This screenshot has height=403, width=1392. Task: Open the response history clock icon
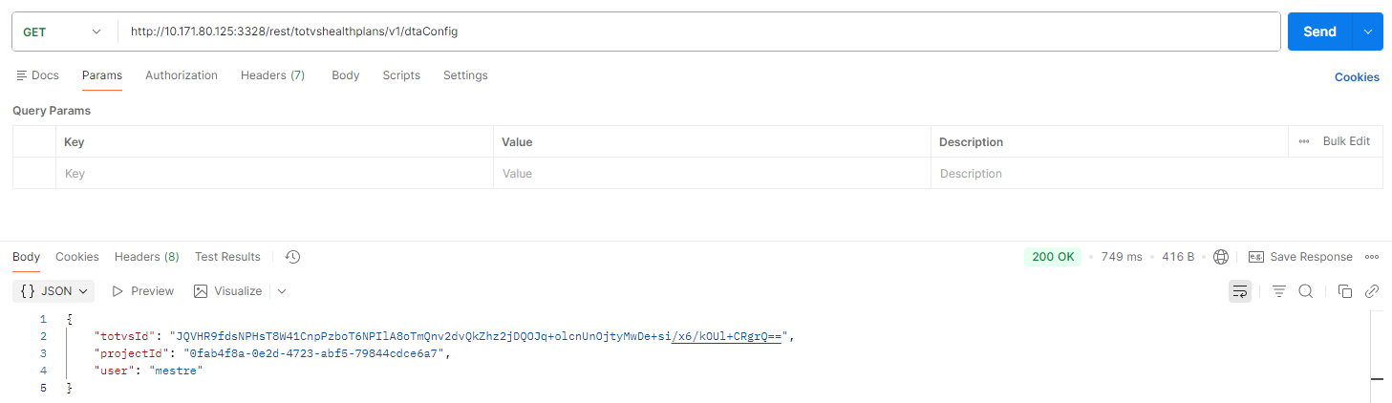pos(293,257)
